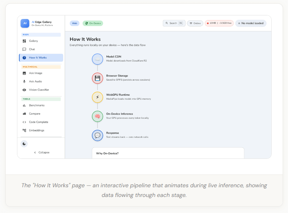Image resolution: width=288 pixels, height=213 pixels.
Task: Click the Response speech bubble icon
Action: pos(97,135)
